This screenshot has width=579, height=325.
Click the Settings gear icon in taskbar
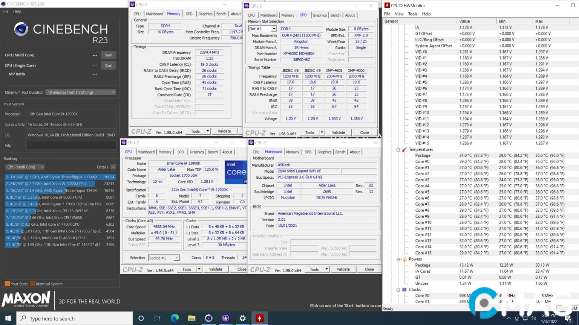(243, 318)
